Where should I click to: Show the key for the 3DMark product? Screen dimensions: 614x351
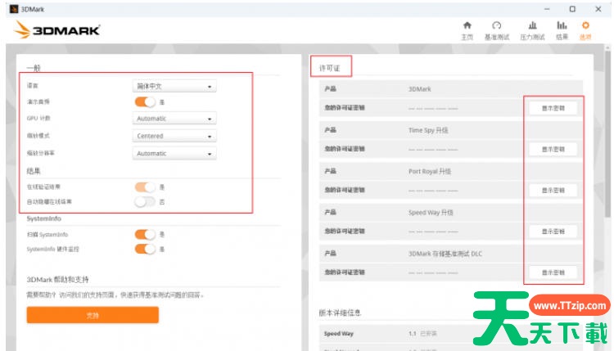[553, 108]
